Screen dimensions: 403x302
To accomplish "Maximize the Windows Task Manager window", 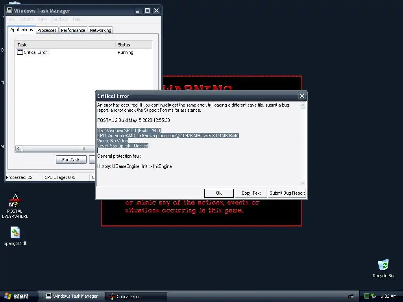I will point(147,11).
